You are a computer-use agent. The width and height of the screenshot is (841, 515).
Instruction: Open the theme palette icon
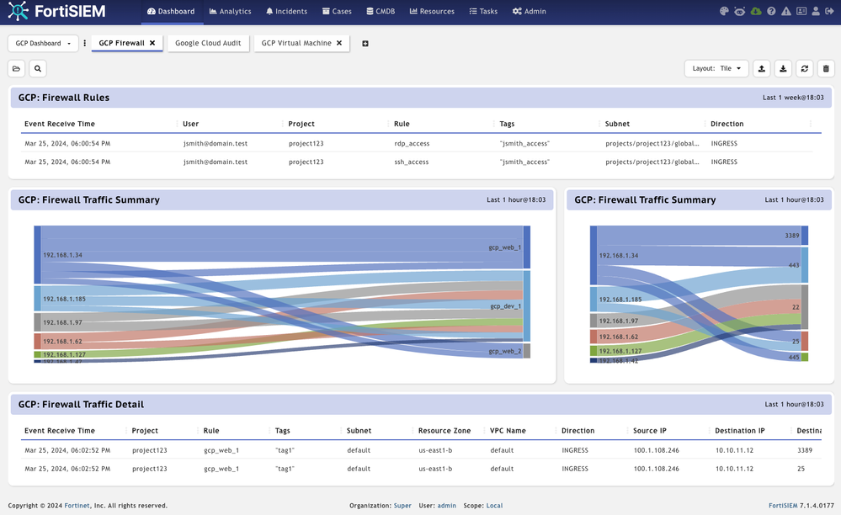tap(724, 12)
